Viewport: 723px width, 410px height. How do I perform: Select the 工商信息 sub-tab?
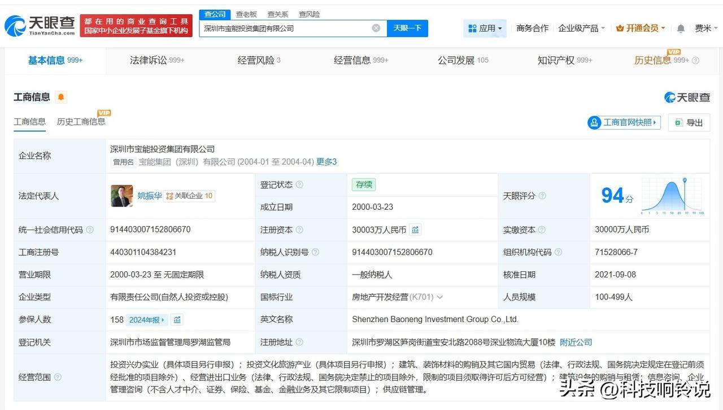(x=30, y=122)
